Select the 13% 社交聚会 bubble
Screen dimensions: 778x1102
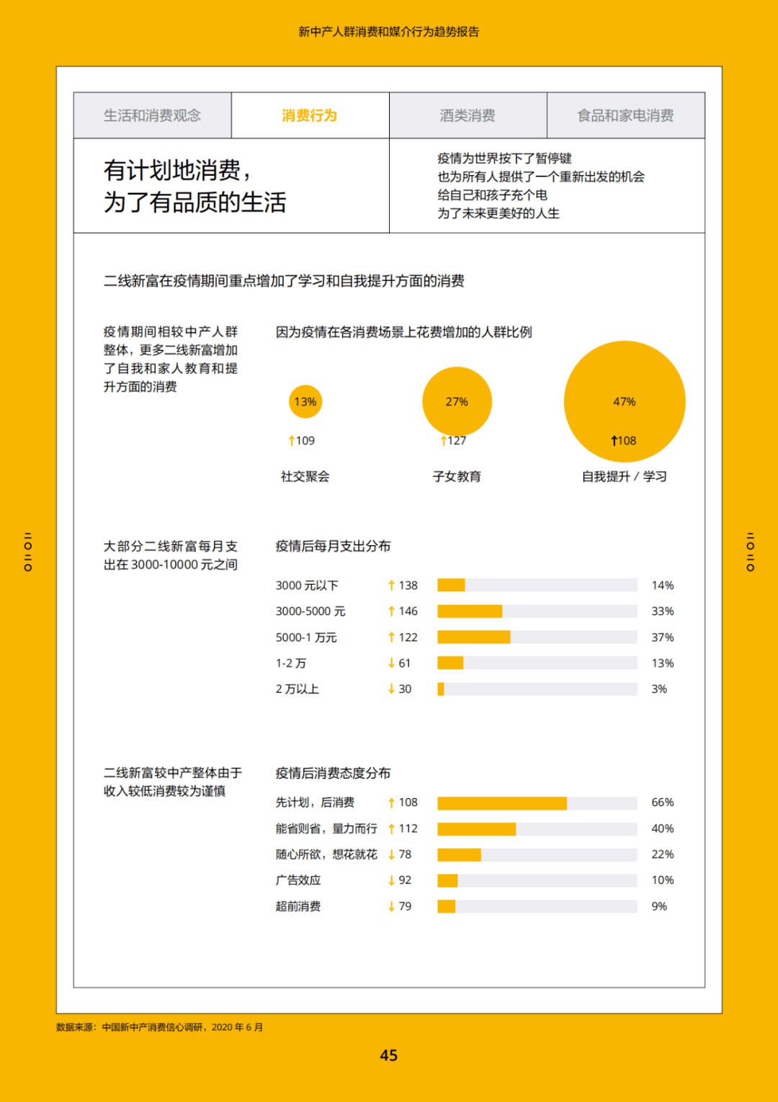pos(305,402)
